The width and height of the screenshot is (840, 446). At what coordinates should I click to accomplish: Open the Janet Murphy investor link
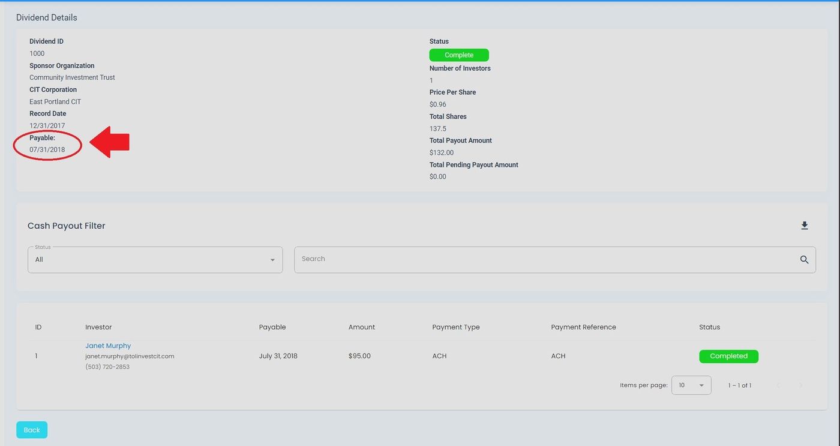tap(108, 346)
